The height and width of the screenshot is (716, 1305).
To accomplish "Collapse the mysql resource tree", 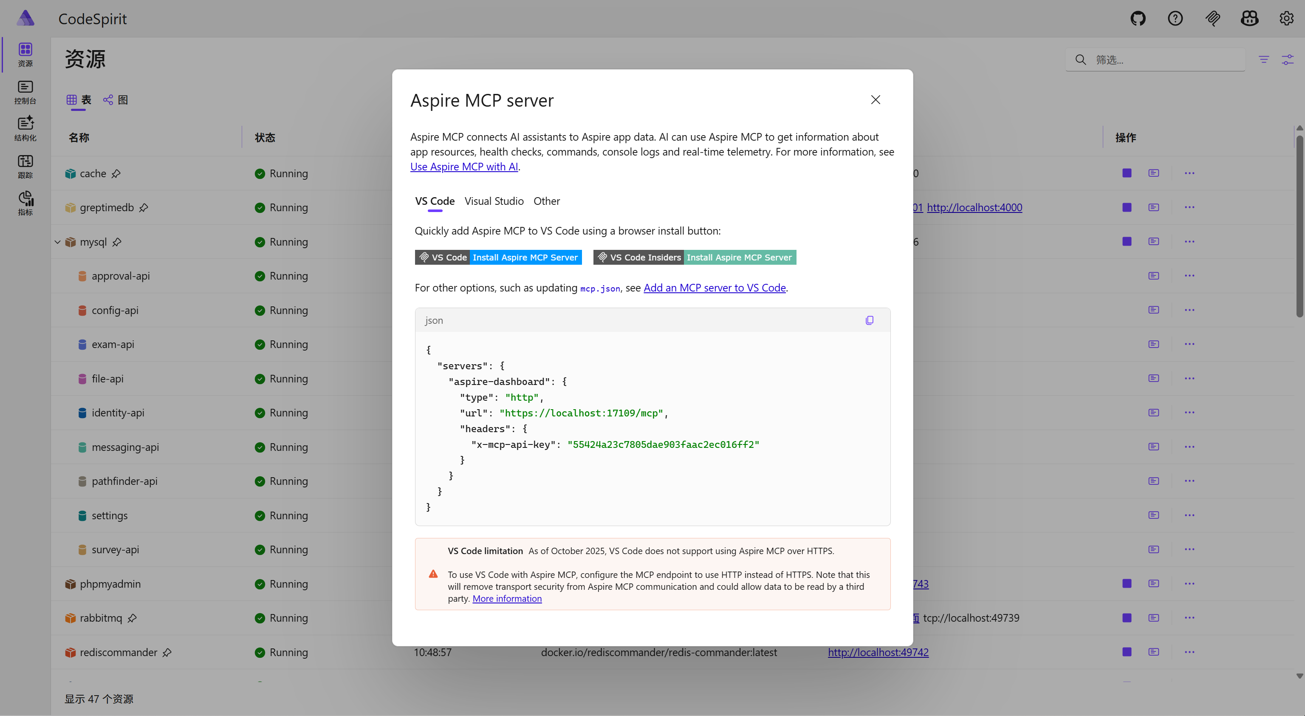I will pyautogui.click(x=57, y=242).
